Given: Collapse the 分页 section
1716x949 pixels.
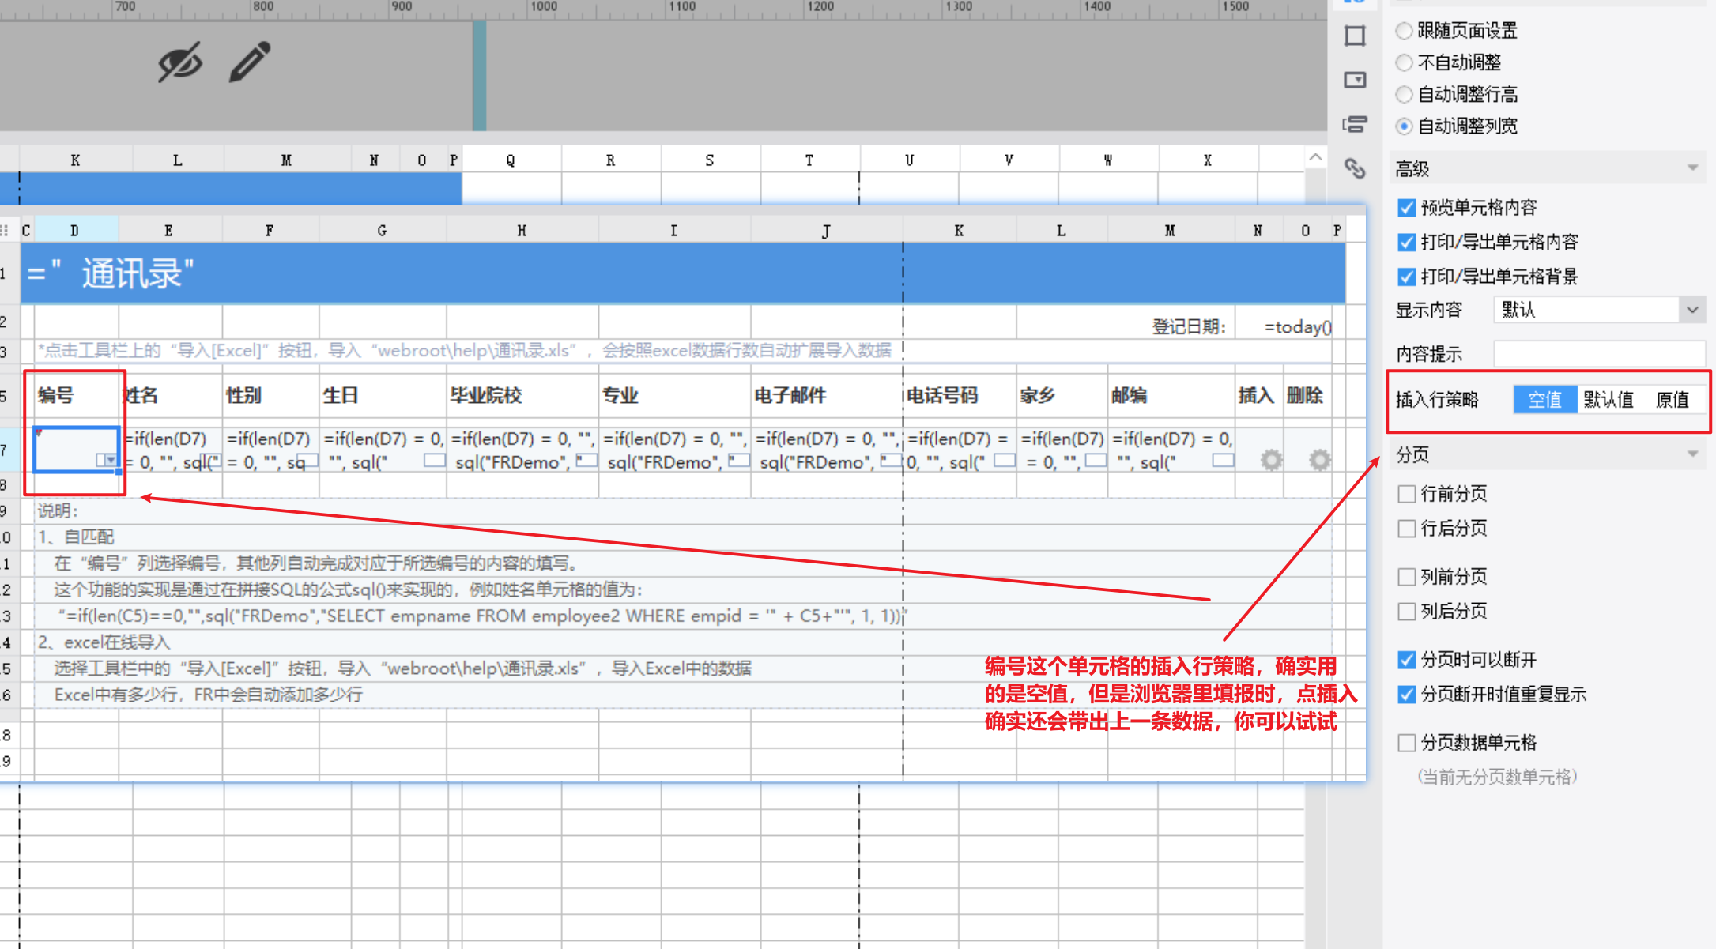Looking at the screenshot, I should 1692,454.
